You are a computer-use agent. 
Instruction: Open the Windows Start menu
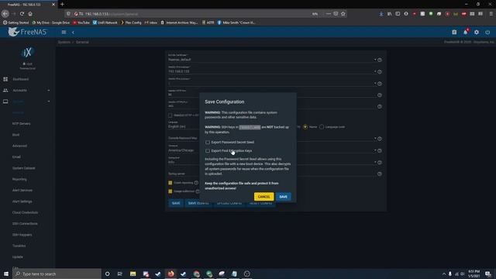click(6, 274)
